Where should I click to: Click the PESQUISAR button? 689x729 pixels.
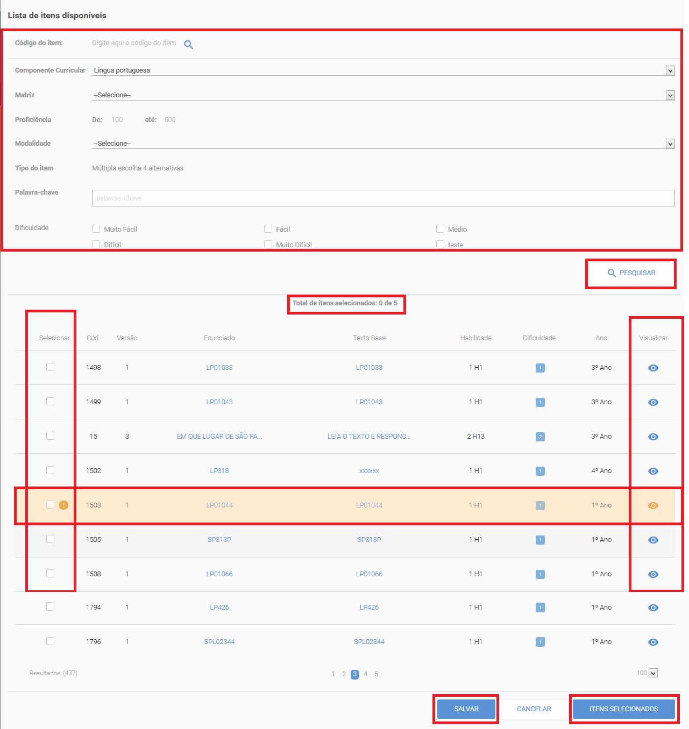[631, 273]
